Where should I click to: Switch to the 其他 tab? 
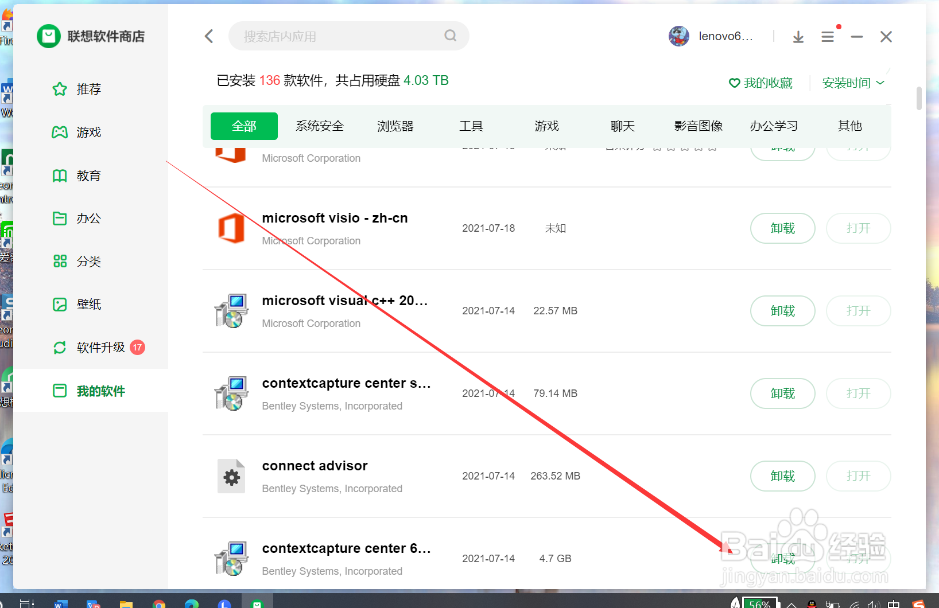tap(850, 126)
